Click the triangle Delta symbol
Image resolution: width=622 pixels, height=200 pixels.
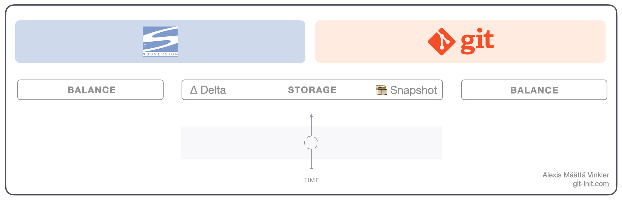coord(194,90)
